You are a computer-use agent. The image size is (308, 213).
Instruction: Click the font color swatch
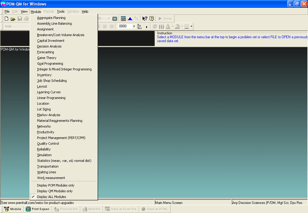(168, 26)
